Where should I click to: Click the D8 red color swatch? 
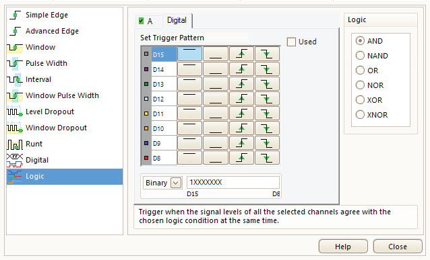tap(146, 158)
